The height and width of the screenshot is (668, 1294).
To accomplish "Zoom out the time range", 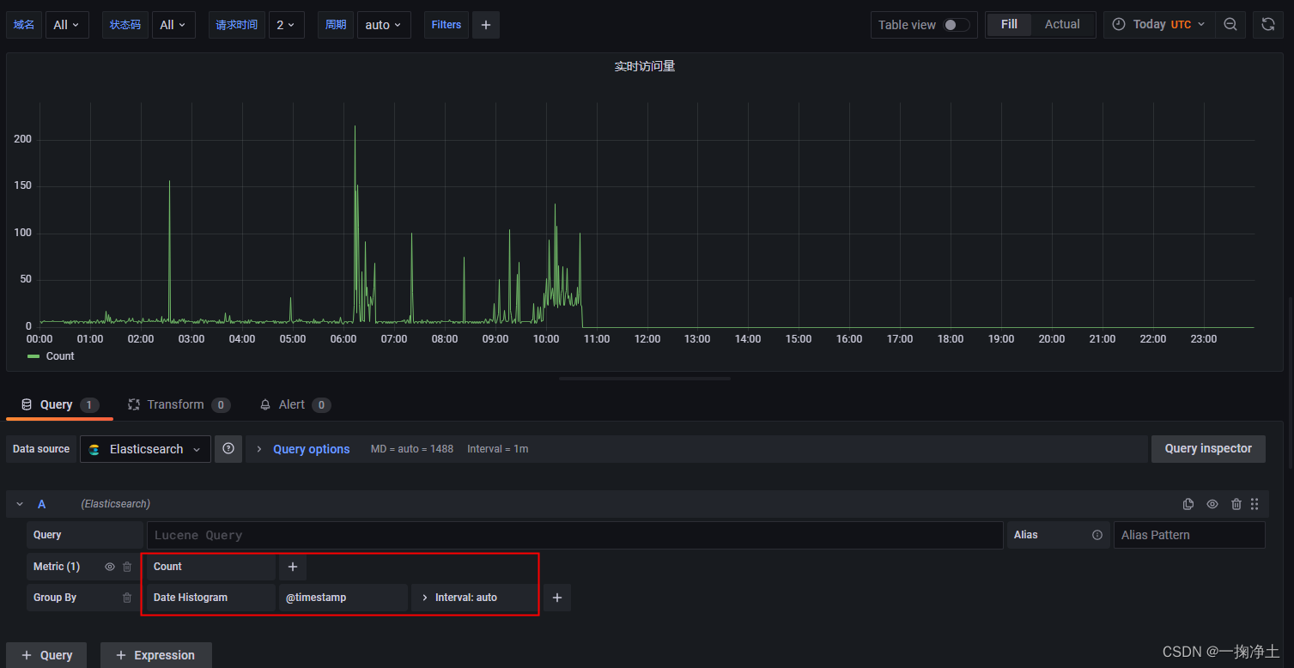I will [x=1230, y=25].
